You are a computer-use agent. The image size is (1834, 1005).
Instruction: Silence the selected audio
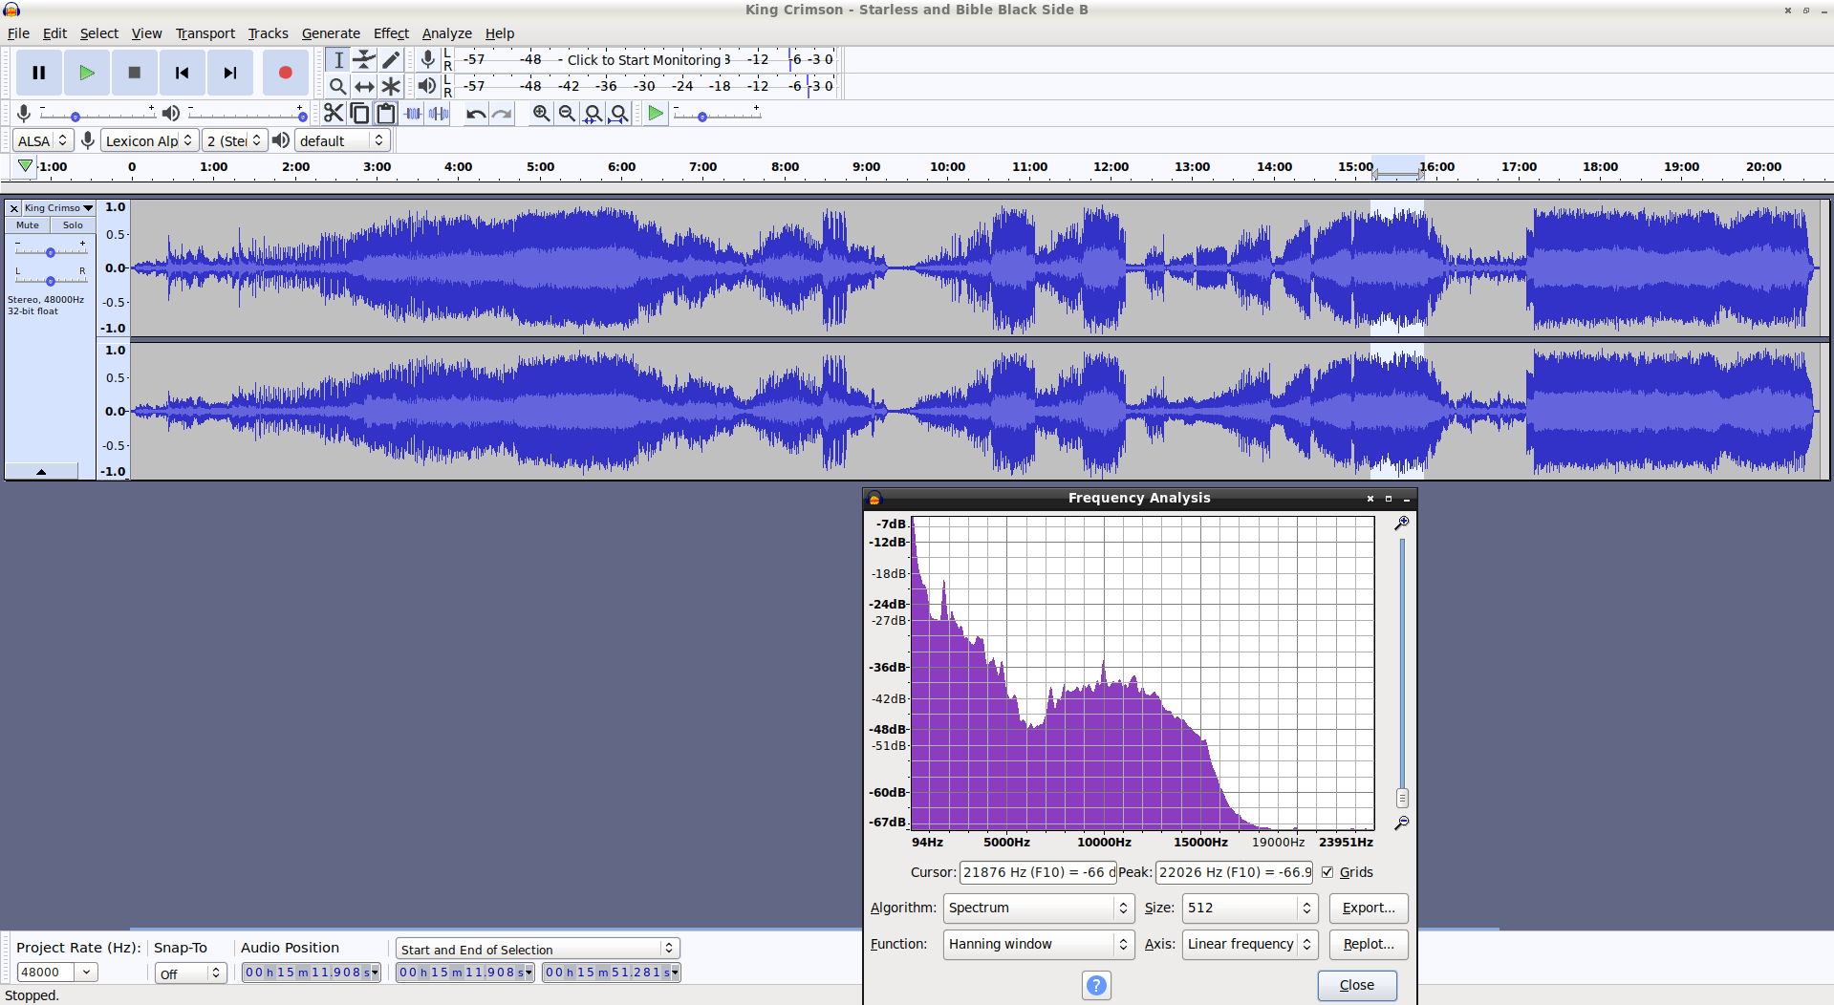coord(438,114)
